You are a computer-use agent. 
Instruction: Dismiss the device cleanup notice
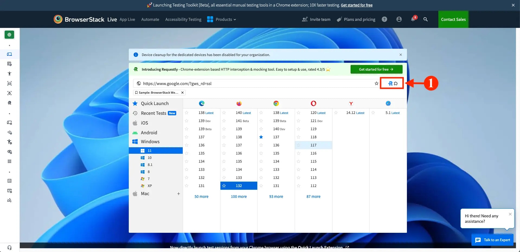tap(400, 55)
